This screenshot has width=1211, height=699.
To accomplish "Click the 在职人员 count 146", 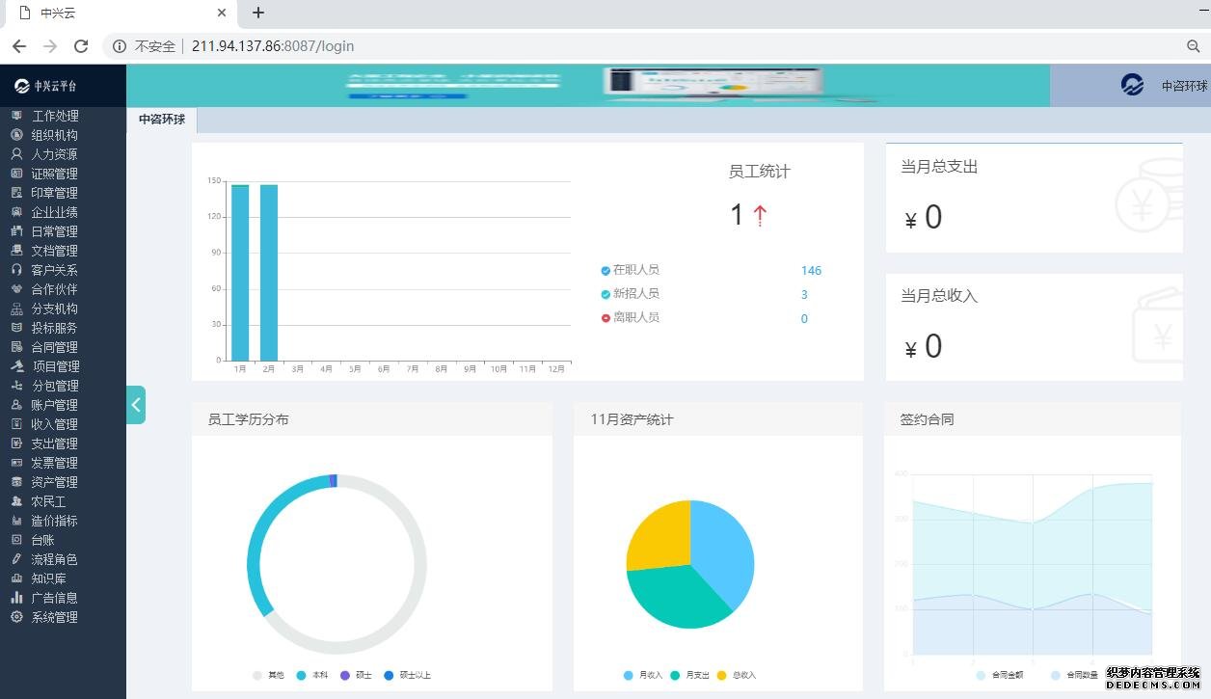I will pyautogui.click(x=811, y=271).
